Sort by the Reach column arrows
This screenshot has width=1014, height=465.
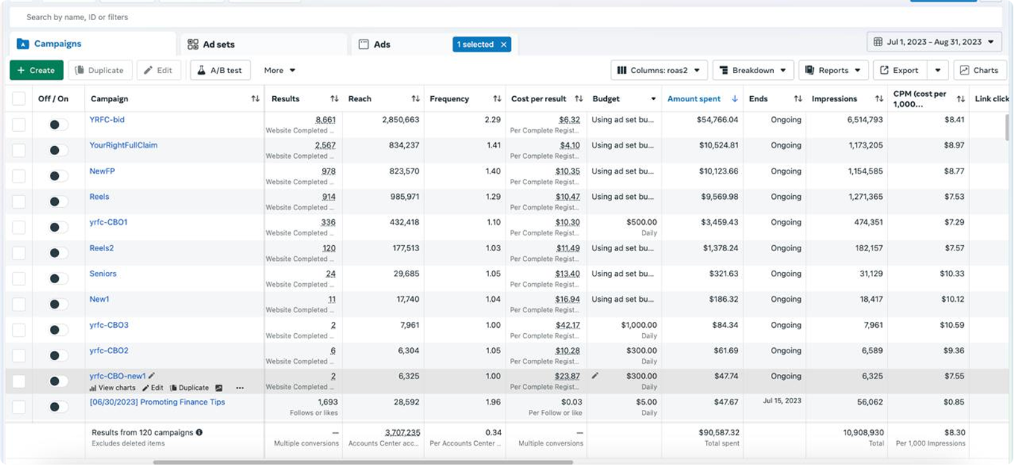[x=415, y=98]
